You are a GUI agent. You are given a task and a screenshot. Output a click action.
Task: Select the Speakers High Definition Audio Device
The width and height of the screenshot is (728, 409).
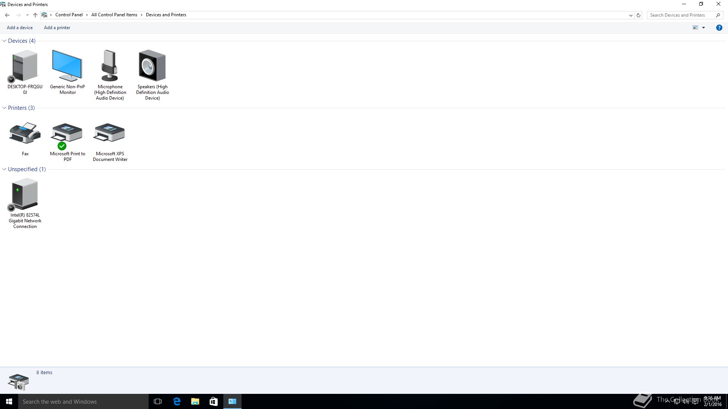152,66
